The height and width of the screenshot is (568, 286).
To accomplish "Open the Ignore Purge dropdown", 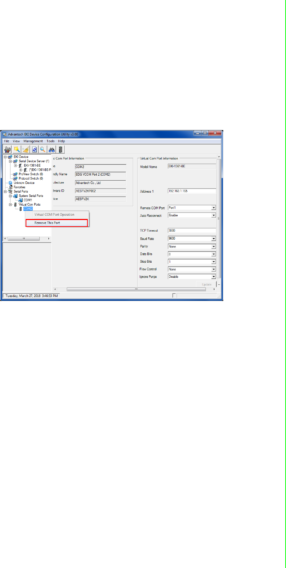I will [x=214, y=277].
